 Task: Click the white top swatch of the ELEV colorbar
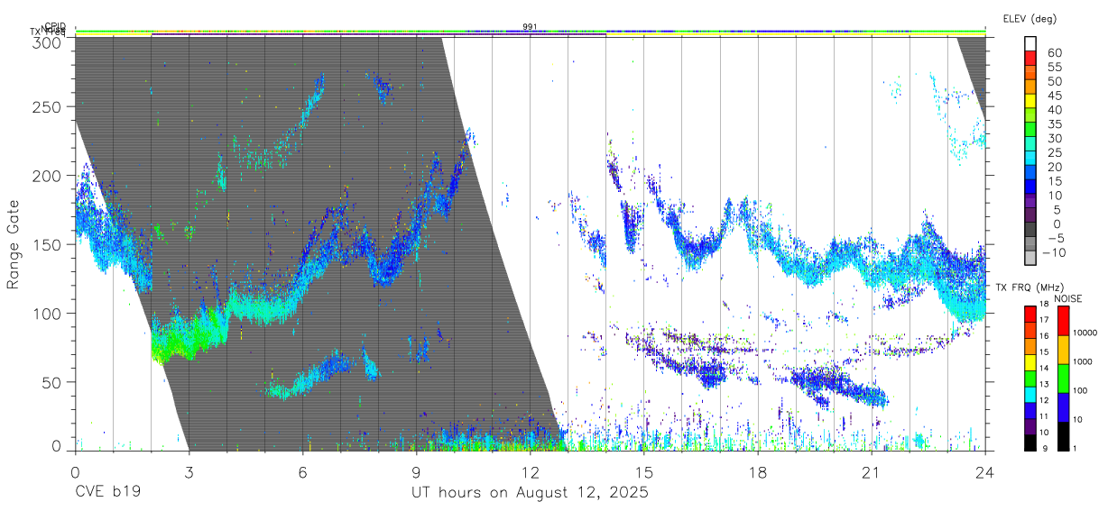pyautogui.click(x=1030, y=43)
